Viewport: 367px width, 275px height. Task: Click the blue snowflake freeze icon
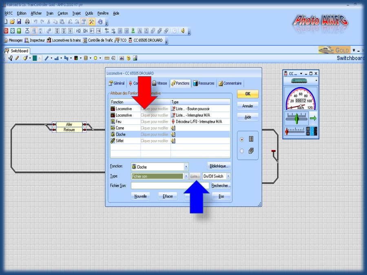coord(12,31)
